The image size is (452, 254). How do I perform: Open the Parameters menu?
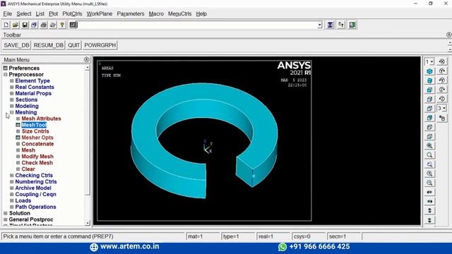(x=131, y=14)
